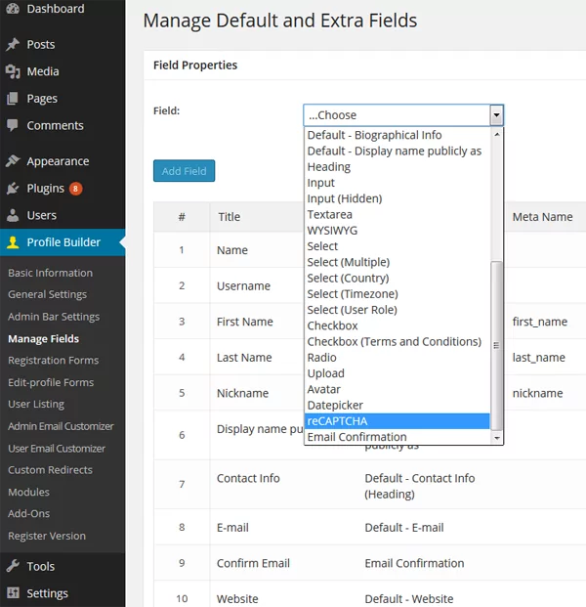Click the dropdown list scroll-up arrow

497,134
